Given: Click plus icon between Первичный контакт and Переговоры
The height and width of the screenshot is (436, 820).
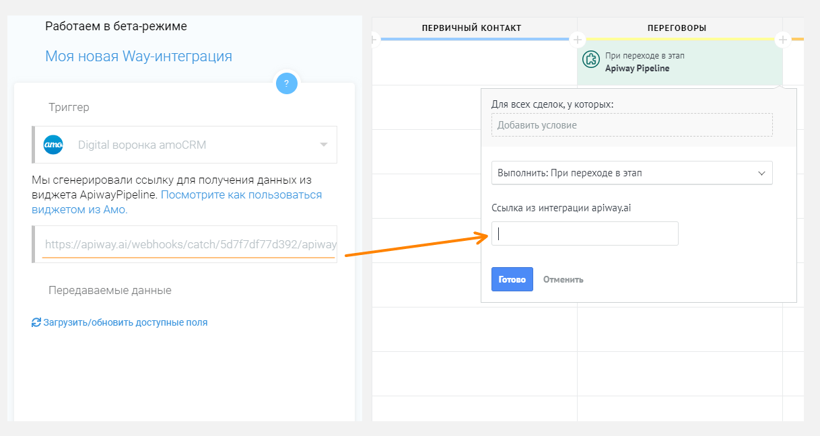Looking at the screenshot, I should 577,40.
